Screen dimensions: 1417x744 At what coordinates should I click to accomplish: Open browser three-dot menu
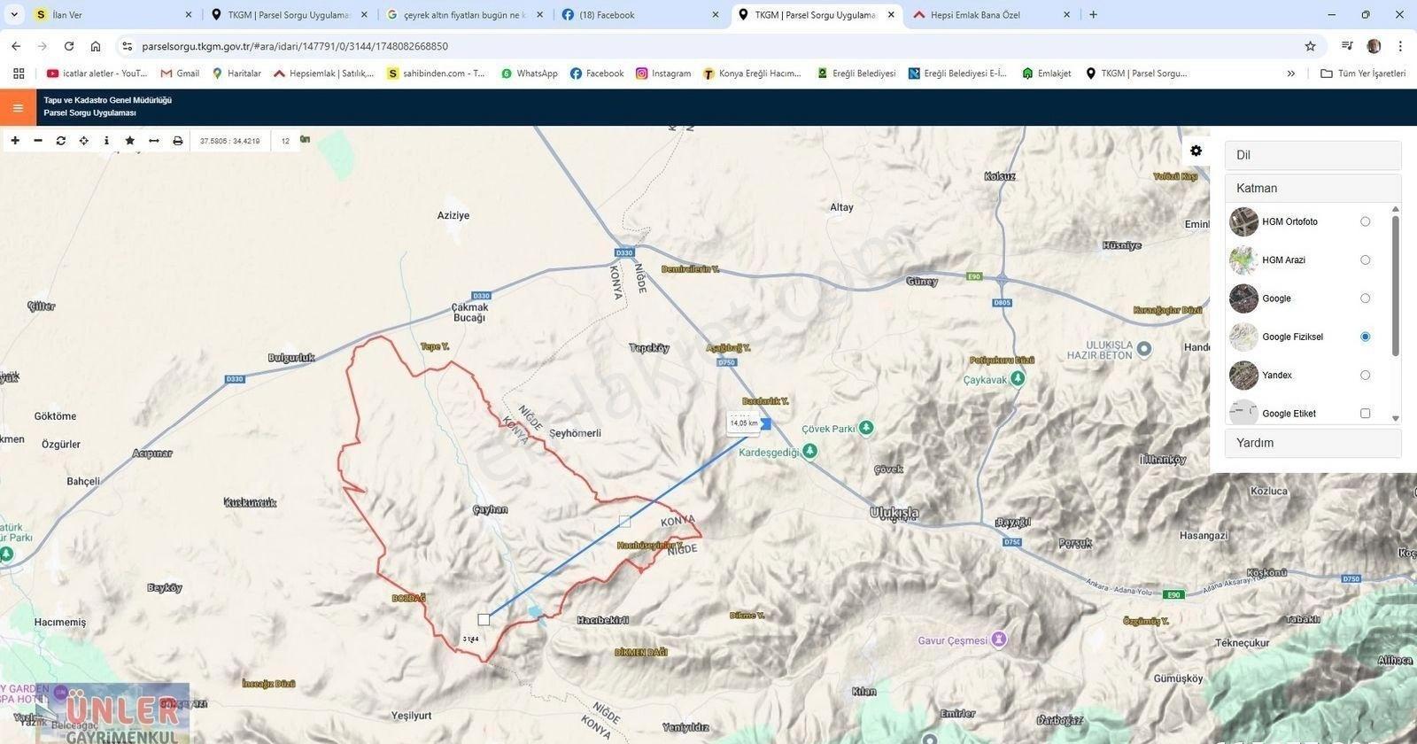[x=1400, y=46]
